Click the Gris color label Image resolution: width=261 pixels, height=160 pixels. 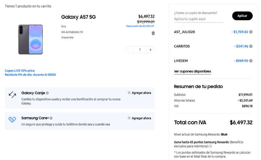64,26
